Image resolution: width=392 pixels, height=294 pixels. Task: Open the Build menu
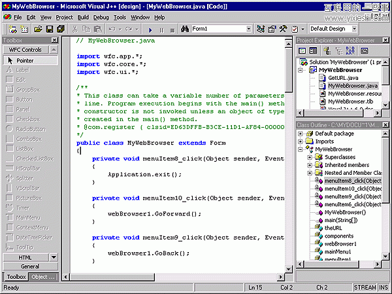click(x=82, y=17)
